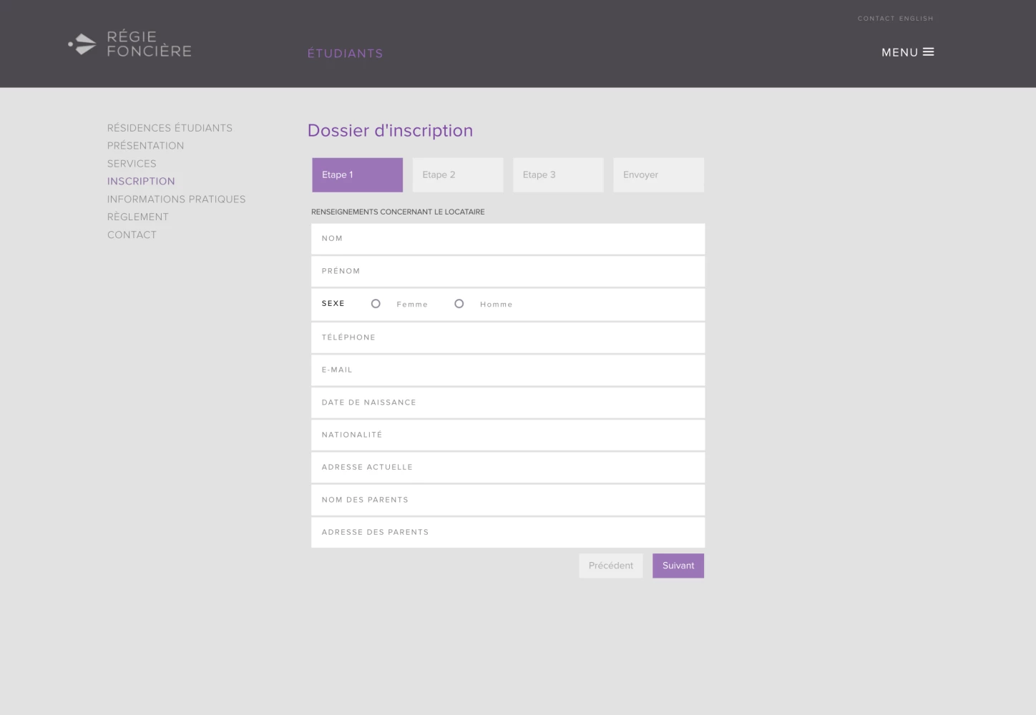Open the Règlement sidebar link
Screen dimensions: 1036x715
pyautogui.click(x=138, y=217)
